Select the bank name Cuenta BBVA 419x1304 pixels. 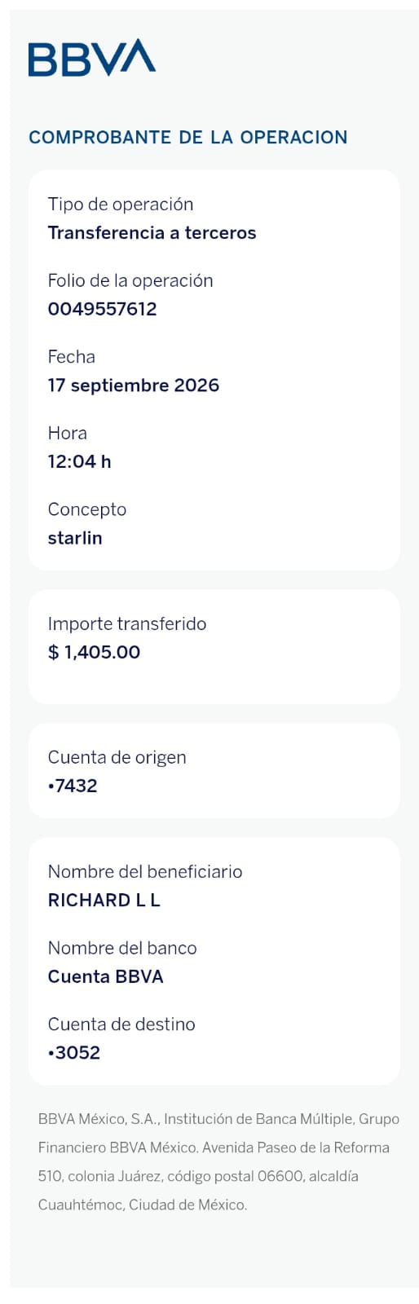click(x=106, y=976)
